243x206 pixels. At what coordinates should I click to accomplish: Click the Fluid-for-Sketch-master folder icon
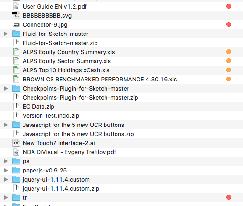[x=16, y=34]
